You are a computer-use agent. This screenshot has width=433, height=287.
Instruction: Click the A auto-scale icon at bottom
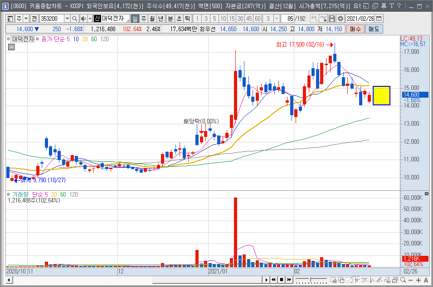[x=426, y=280]
